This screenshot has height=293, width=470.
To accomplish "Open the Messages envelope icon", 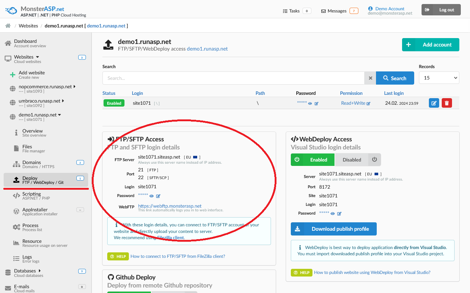I will [x=323, y=11].
